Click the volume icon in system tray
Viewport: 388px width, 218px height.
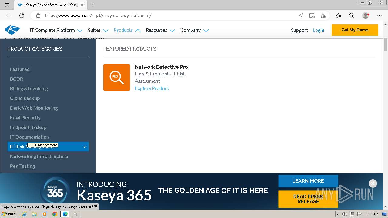tap(345, 214)
